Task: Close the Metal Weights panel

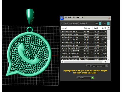Action: tap(109, 18)
